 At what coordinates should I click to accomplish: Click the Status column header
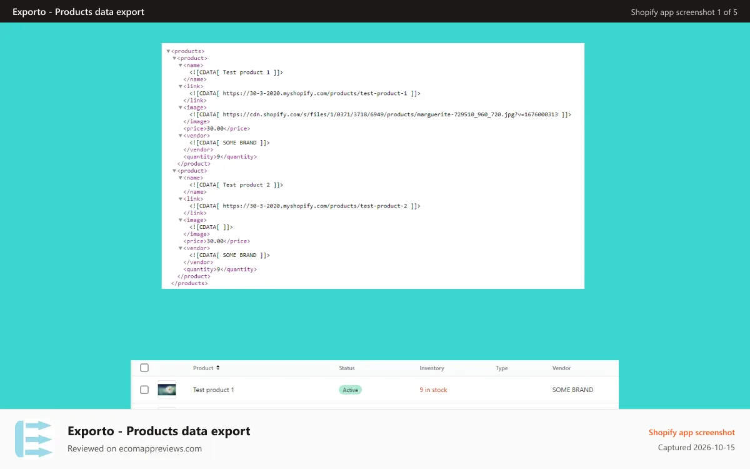(347, 368)
